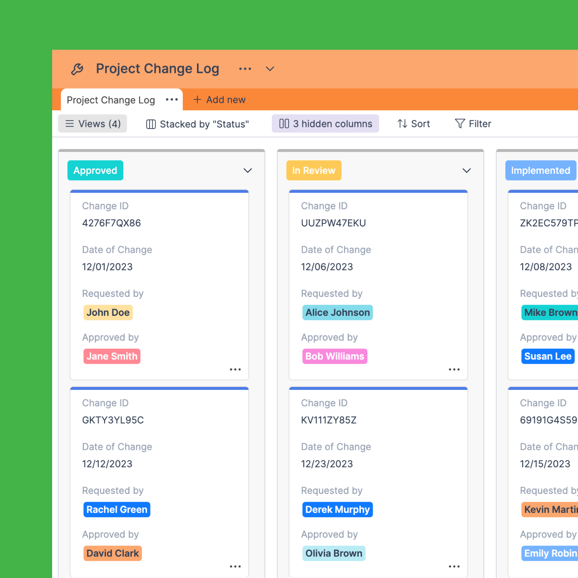This screenshot has width=578, height=578.
Task: Click the 'Stacked by Status' column grouping icon
Action: tap(150, 124)
